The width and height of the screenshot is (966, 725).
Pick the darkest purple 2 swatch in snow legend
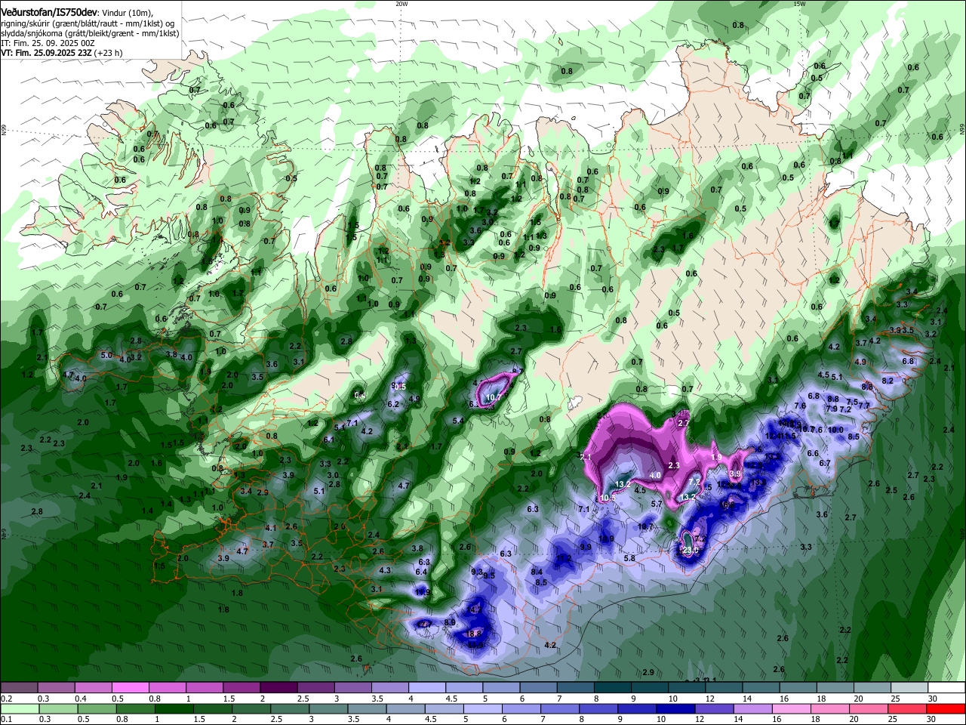click(x=278, y=687)
